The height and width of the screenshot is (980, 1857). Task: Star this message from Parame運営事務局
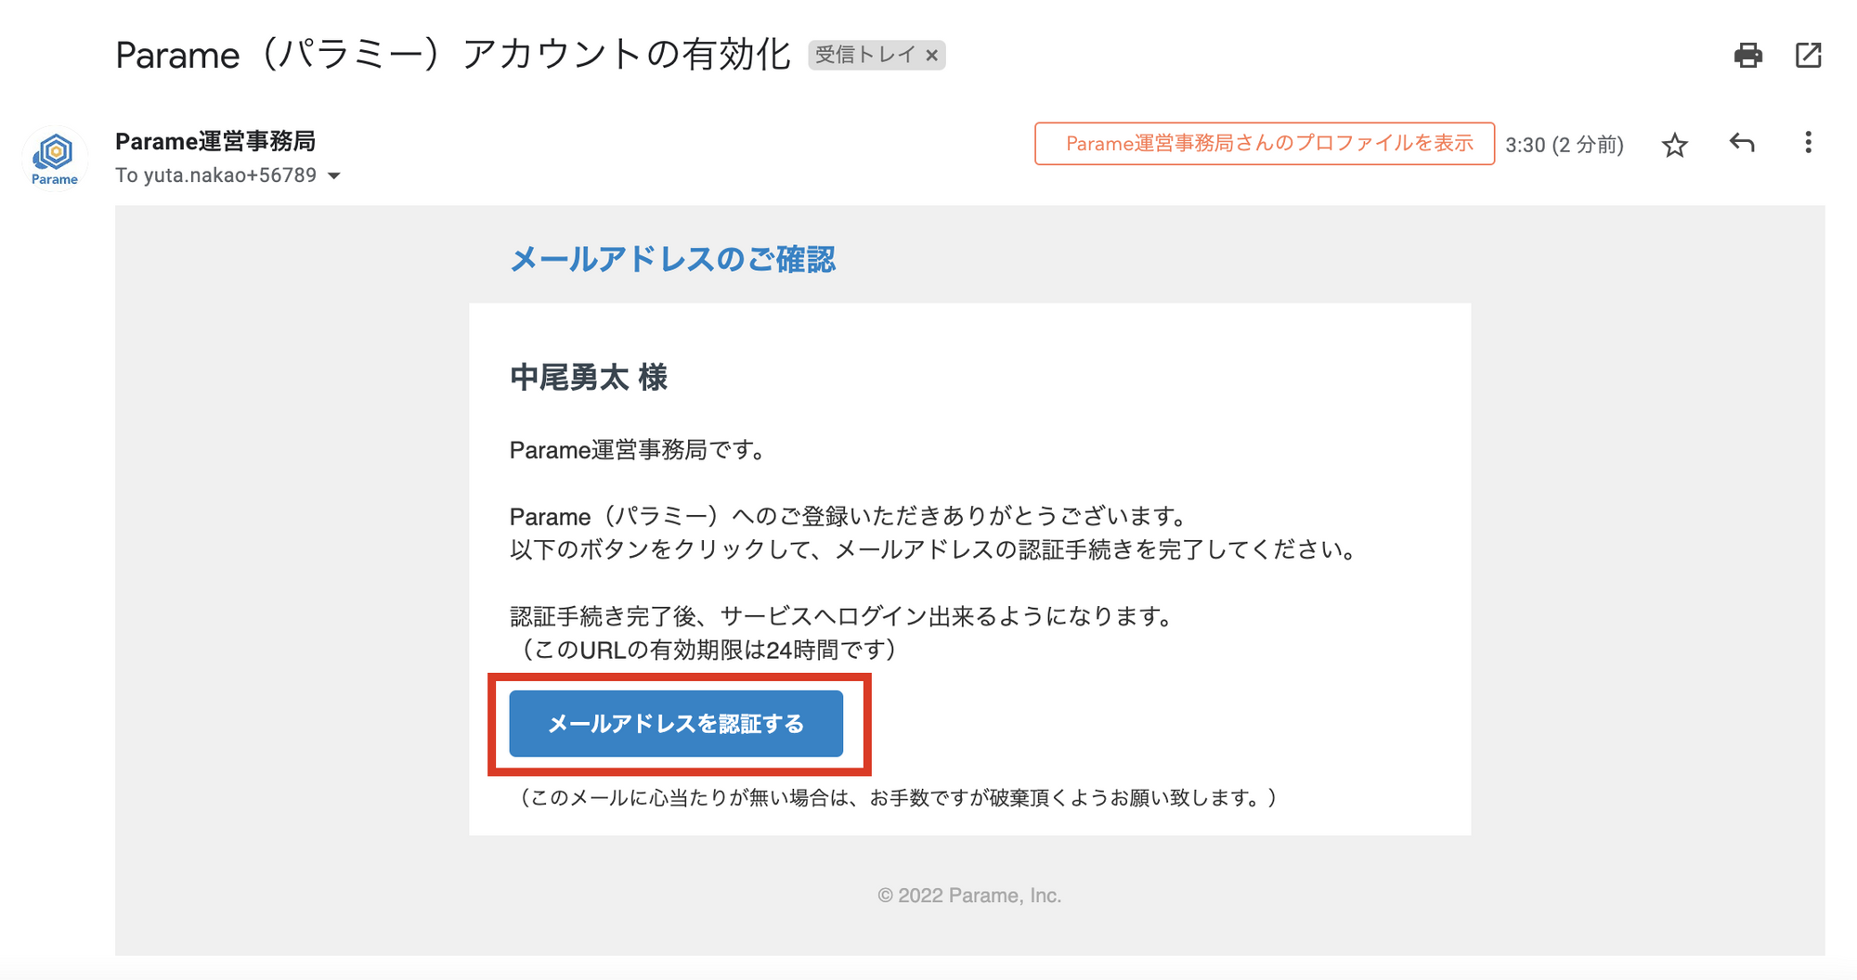1674,146
